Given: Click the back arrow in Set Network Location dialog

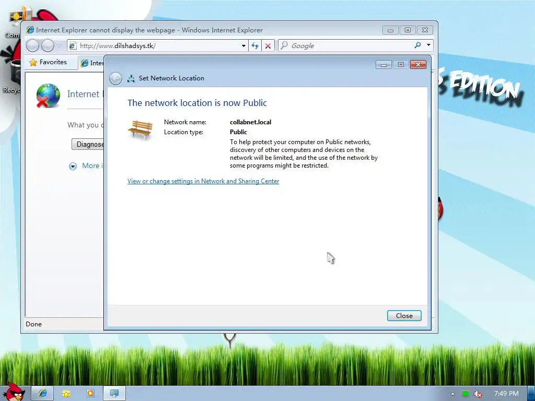Looking at the screenshot, I should (x=115, y=78).
